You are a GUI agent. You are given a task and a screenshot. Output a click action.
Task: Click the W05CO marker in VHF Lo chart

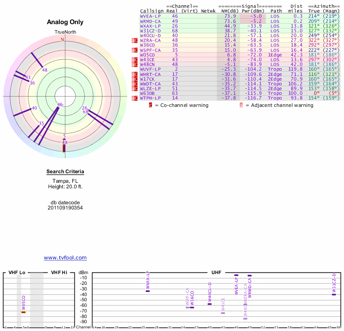click(x=24, y=312)
